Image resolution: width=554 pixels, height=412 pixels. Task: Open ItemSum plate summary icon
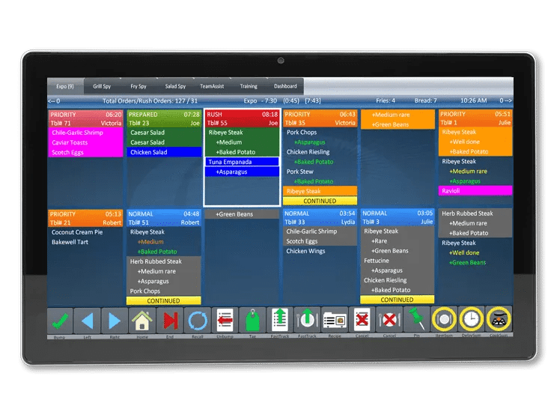(444, 320)
